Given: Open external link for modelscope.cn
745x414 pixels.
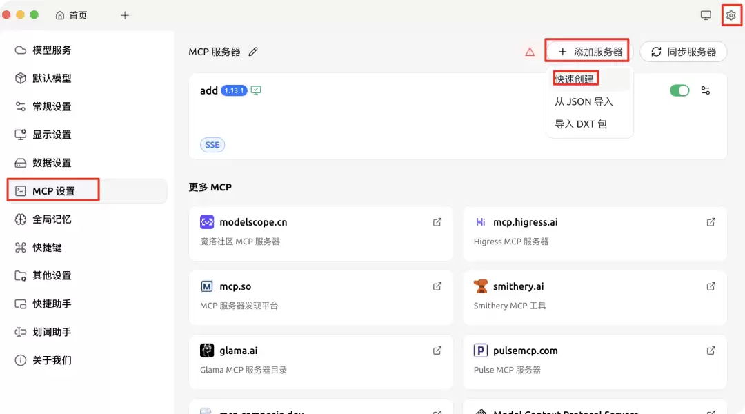Looking at the screenshot, I should click(437, 222).
